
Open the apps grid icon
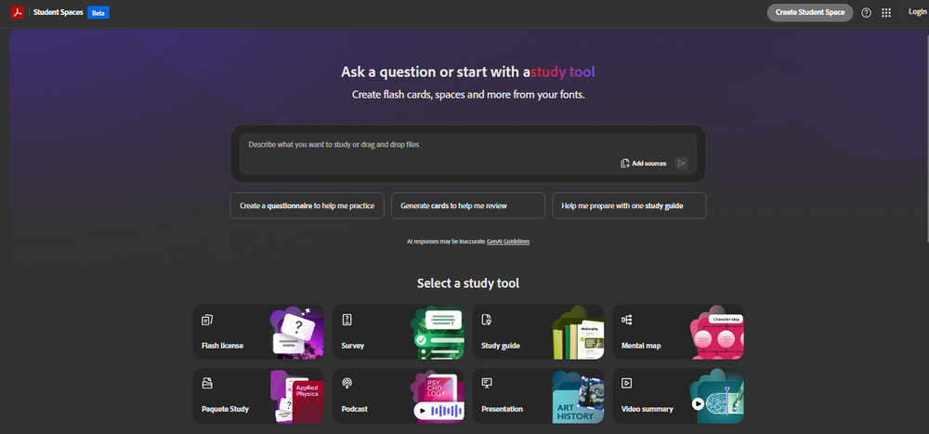[x=886, y=12]
